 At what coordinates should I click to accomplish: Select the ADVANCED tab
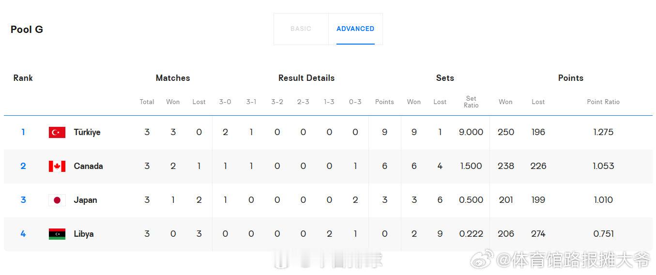pos(355,29)
